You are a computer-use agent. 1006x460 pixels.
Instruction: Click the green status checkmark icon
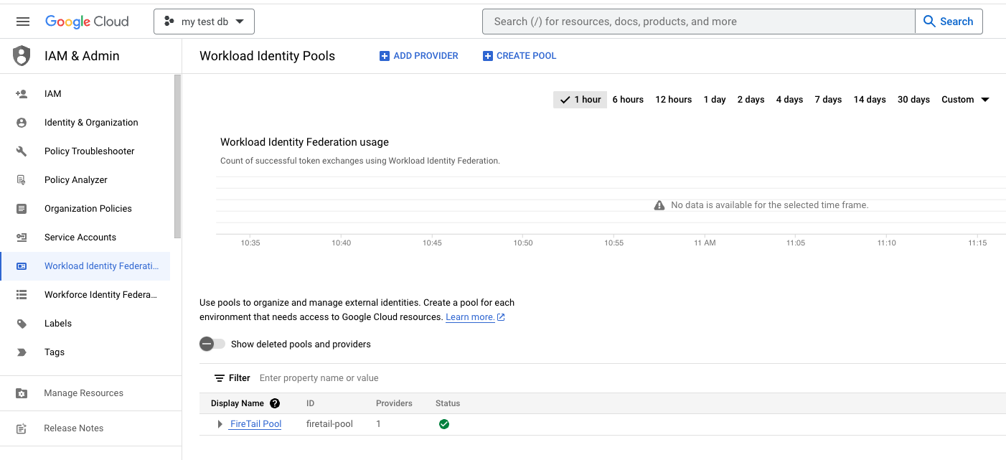(x=444, y=424)
